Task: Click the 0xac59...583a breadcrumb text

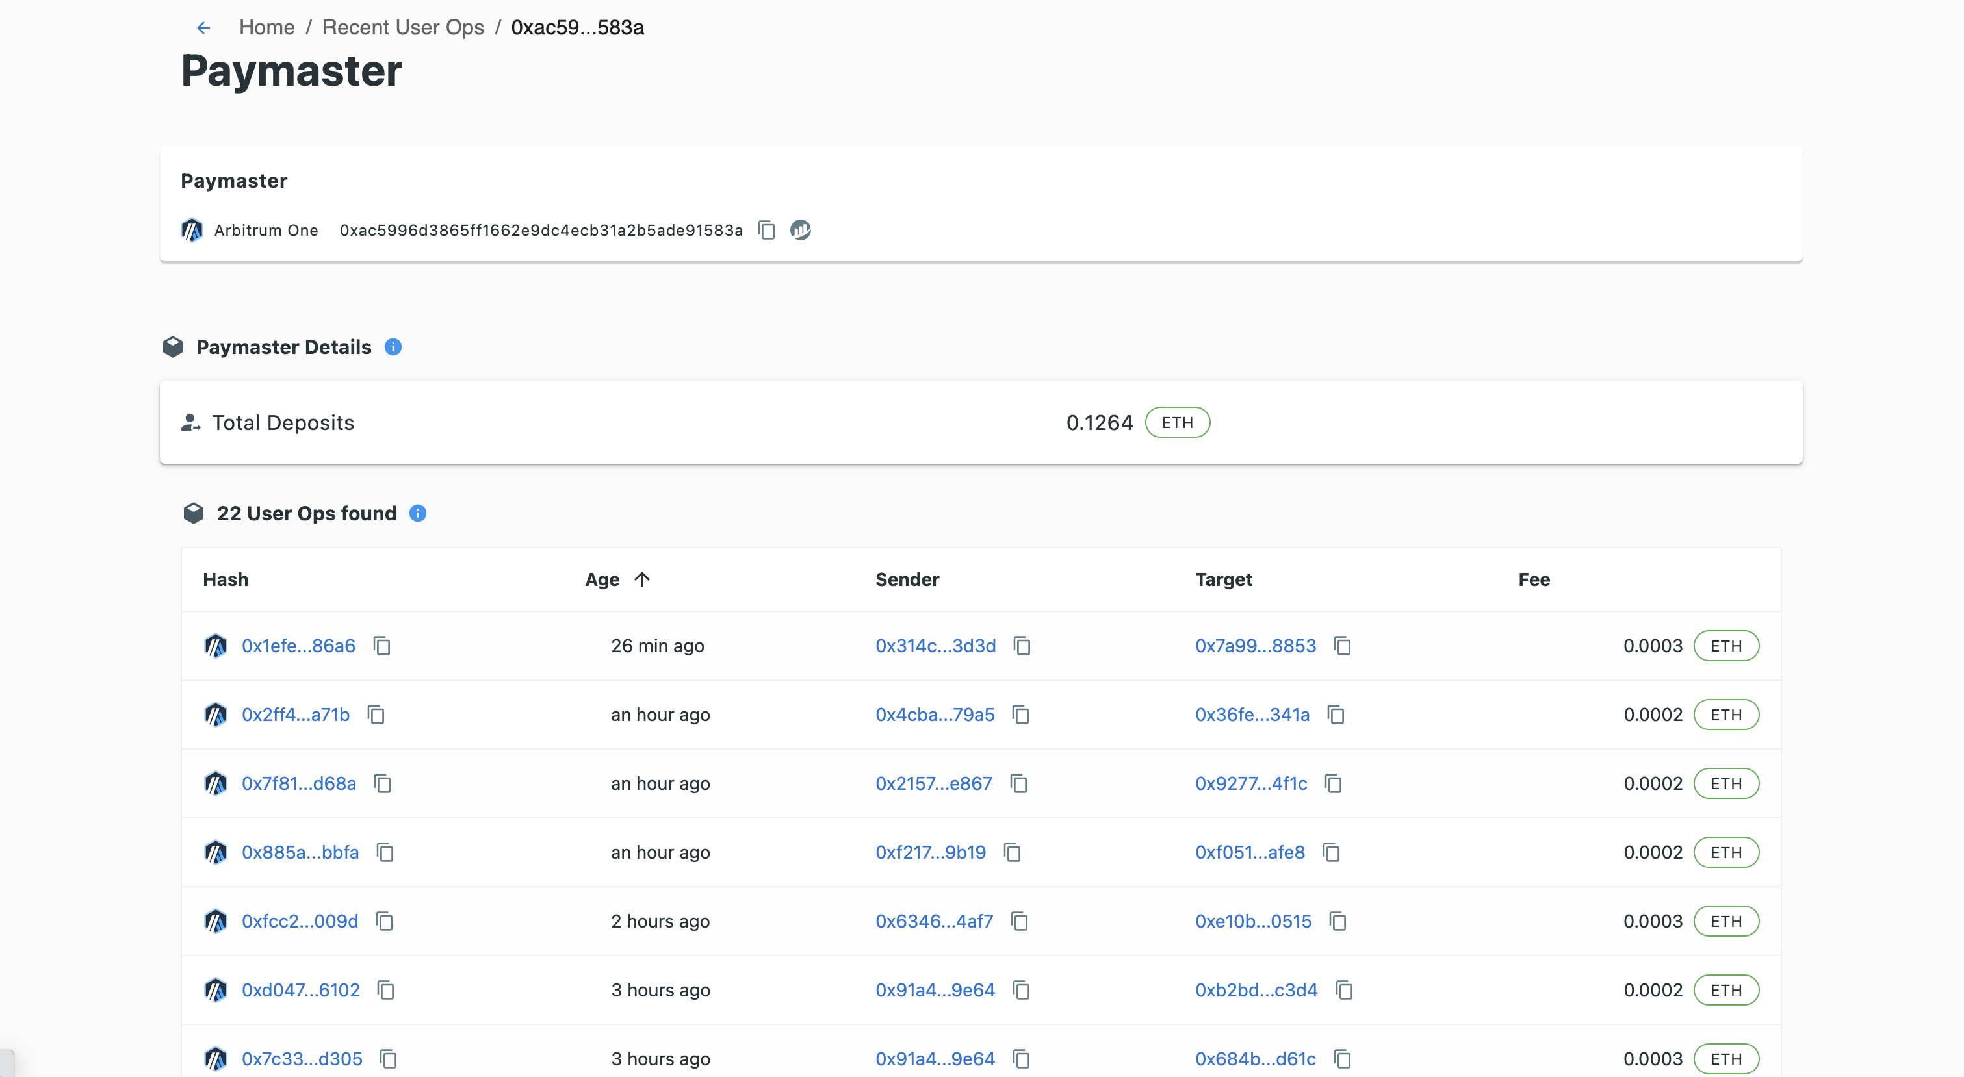Action: (x=577, y=27)
